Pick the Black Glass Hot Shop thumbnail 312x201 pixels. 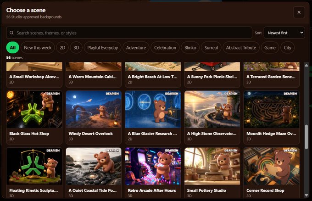click(x=34, y=109)
